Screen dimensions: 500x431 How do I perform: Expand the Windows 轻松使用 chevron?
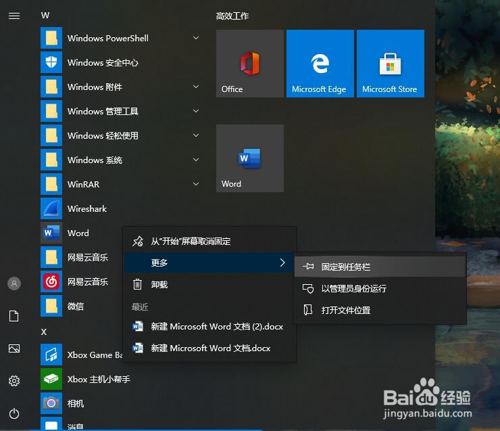point(196,135)
